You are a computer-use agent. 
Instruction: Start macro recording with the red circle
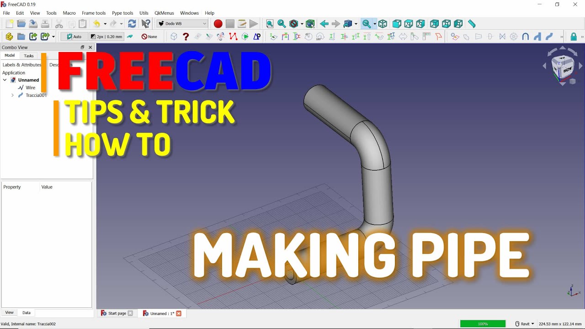coord(218,24)
